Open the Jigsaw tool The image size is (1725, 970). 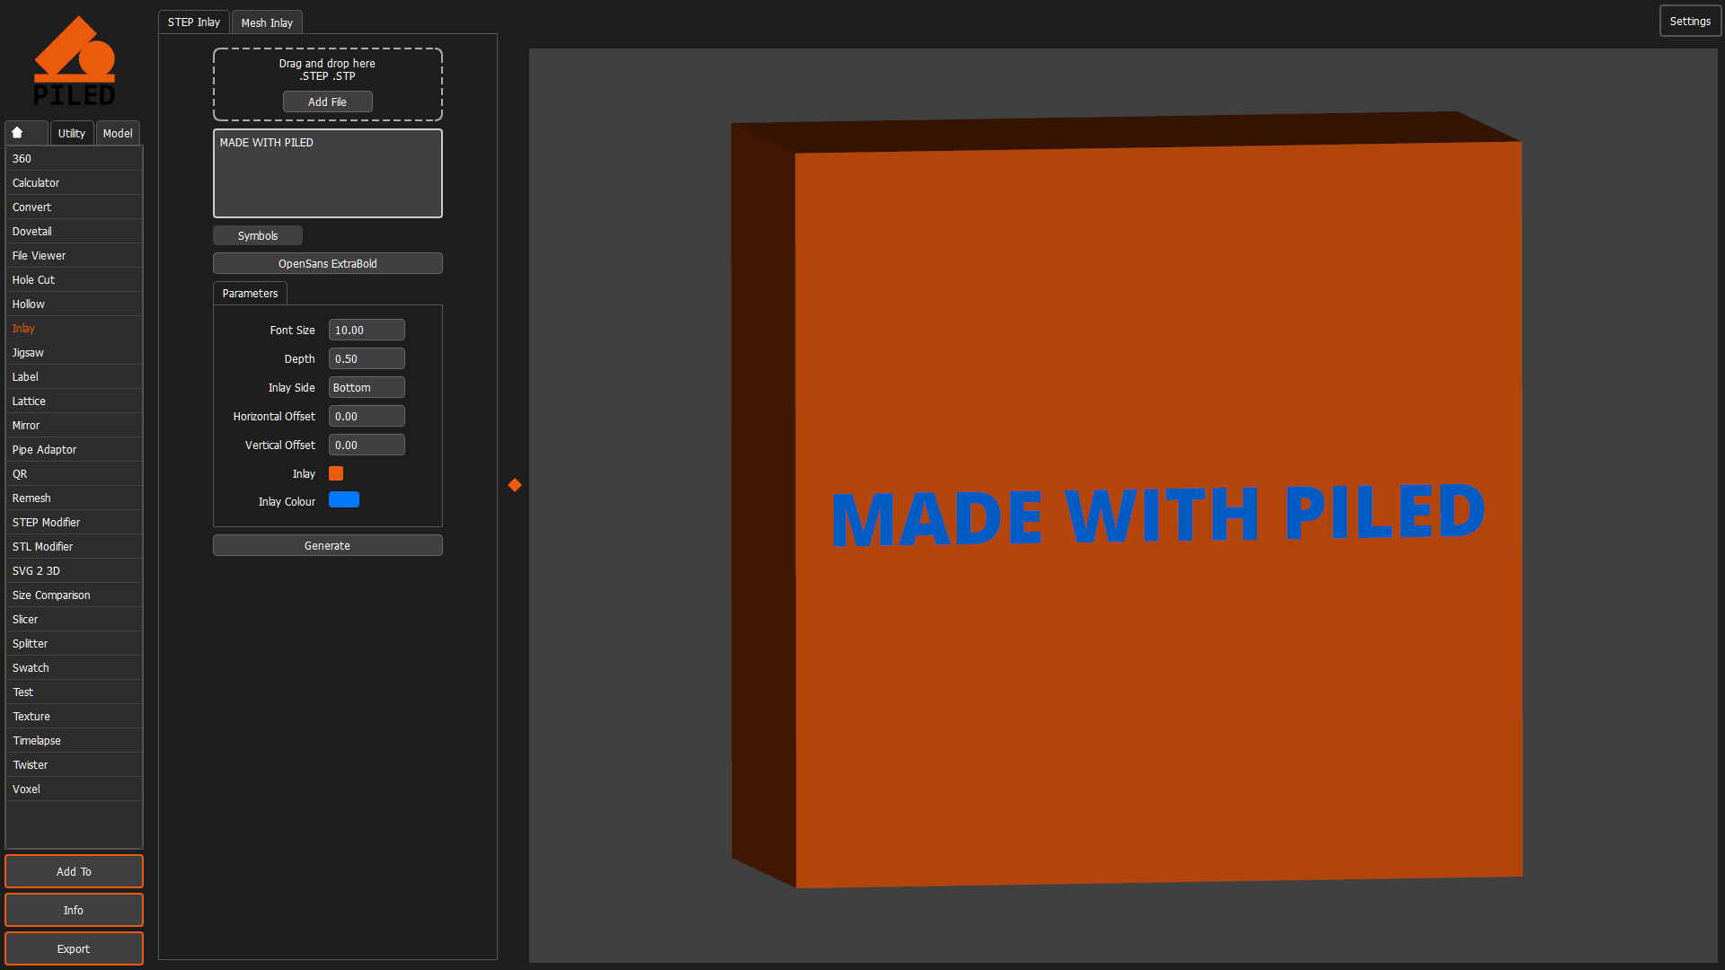tap(74, 352)
